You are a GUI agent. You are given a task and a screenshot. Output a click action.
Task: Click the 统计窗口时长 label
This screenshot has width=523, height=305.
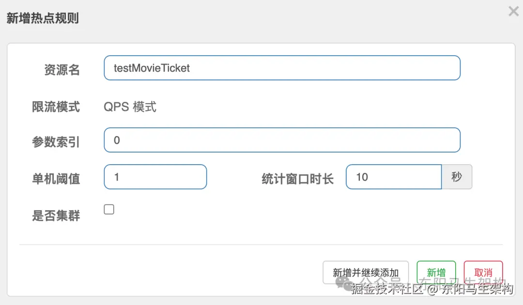[x=297, y=179]
